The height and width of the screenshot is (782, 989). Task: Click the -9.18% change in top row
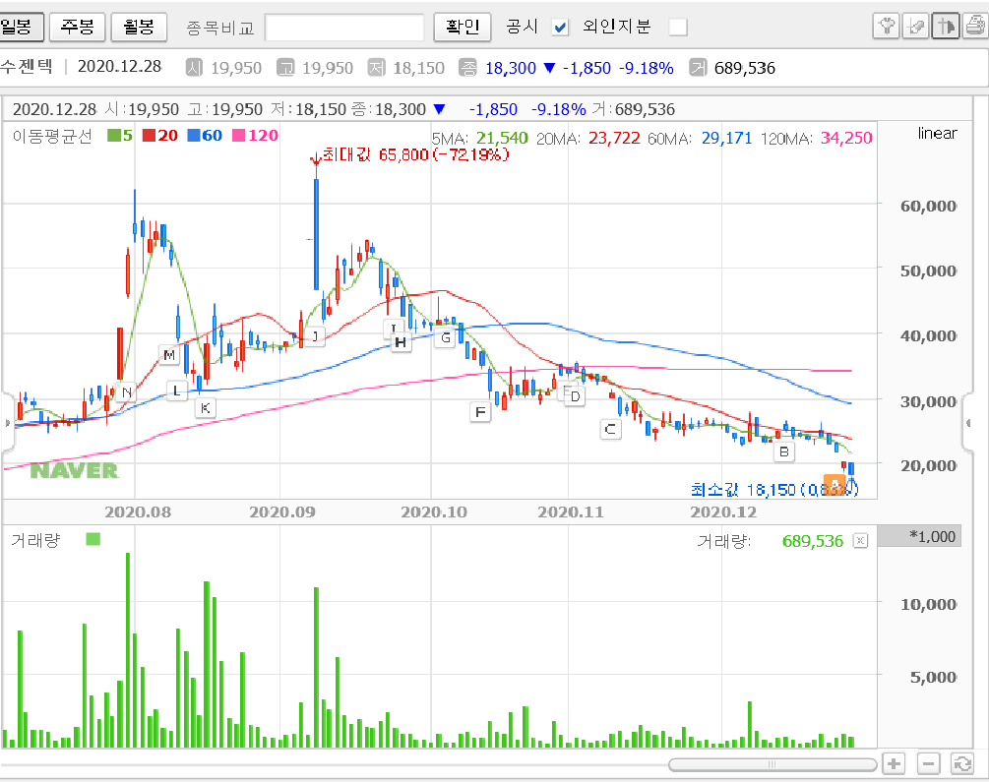(x=646, y=68)
